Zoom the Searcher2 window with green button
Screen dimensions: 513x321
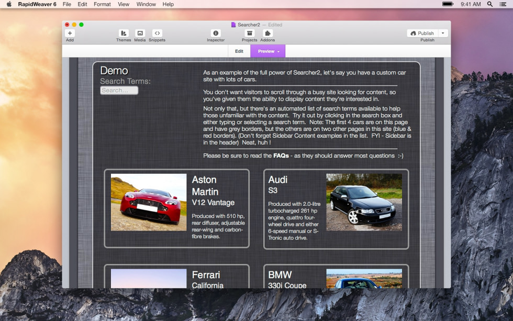[x=82, y=25]
